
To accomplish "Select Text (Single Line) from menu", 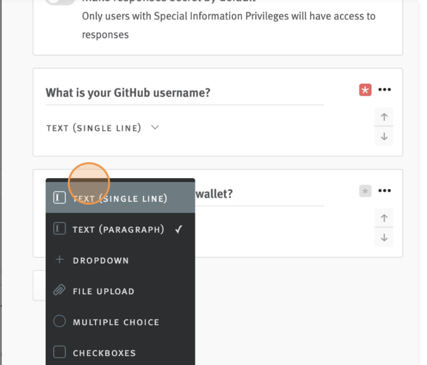I will point(120,198).
